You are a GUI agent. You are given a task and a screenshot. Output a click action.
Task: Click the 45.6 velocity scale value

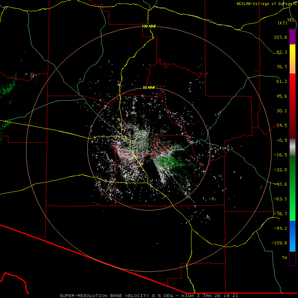point(282,96)
